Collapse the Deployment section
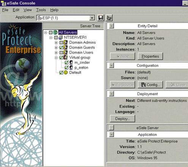Viewport: 188px width, 167px height. [112, 94]
